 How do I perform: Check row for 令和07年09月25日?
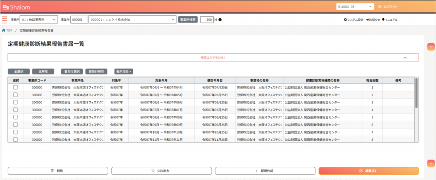point(16,124)
